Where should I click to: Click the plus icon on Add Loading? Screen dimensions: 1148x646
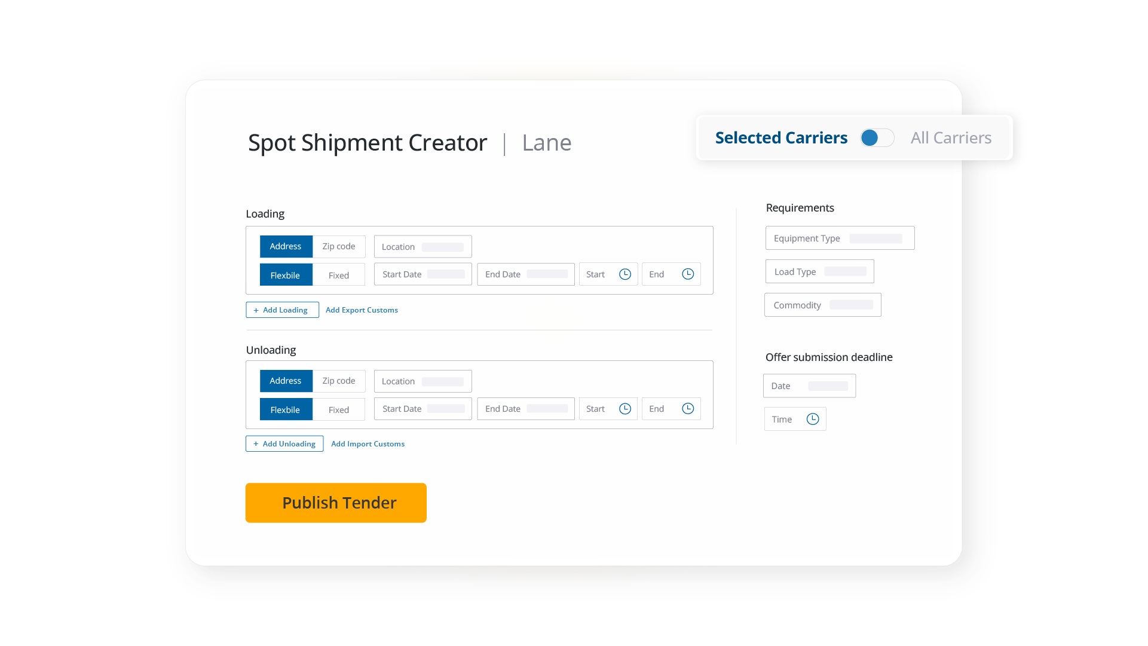(x=257, y=310)
